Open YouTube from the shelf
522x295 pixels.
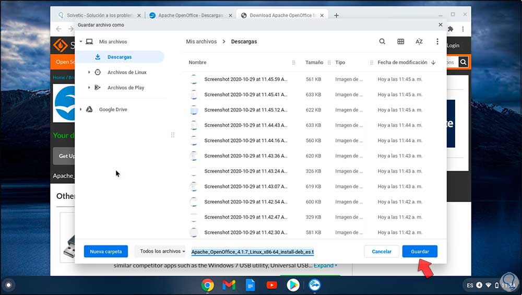[x=271, y=285]
